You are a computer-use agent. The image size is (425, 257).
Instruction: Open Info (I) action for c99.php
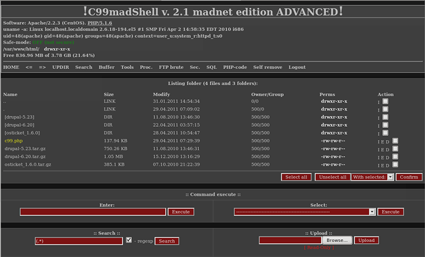coord(379,142)
